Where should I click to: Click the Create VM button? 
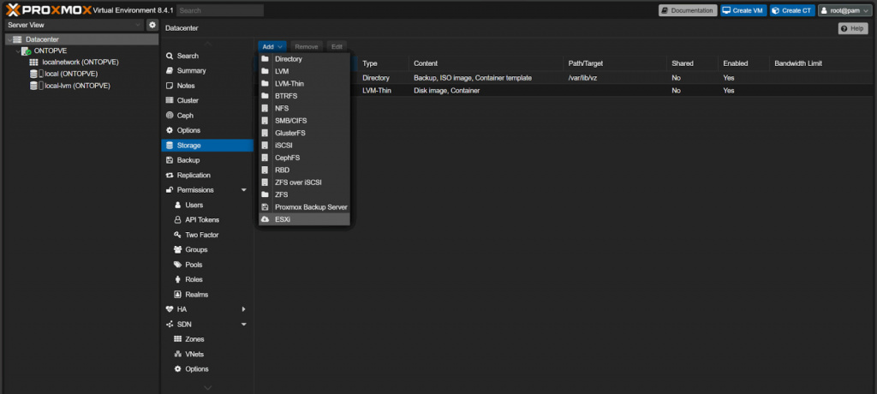click(743, 10)
